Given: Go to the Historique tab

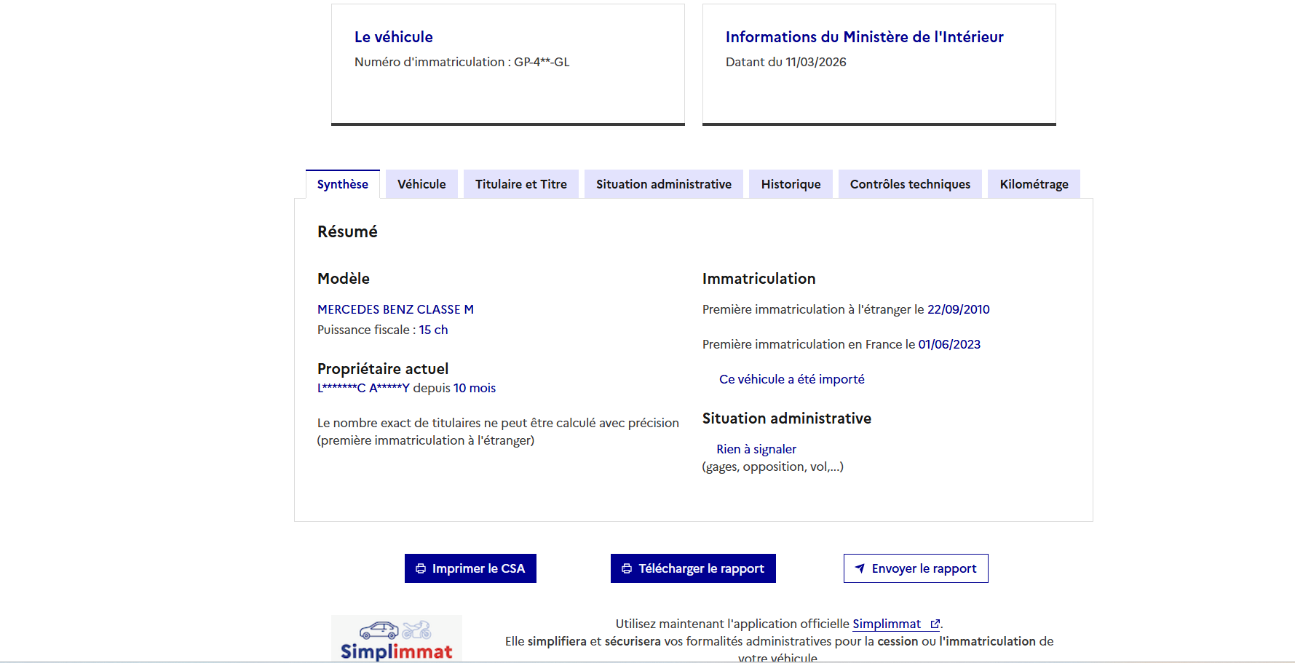Looking at the screenshot, I should pyautogui.click(x=791, y=184).
